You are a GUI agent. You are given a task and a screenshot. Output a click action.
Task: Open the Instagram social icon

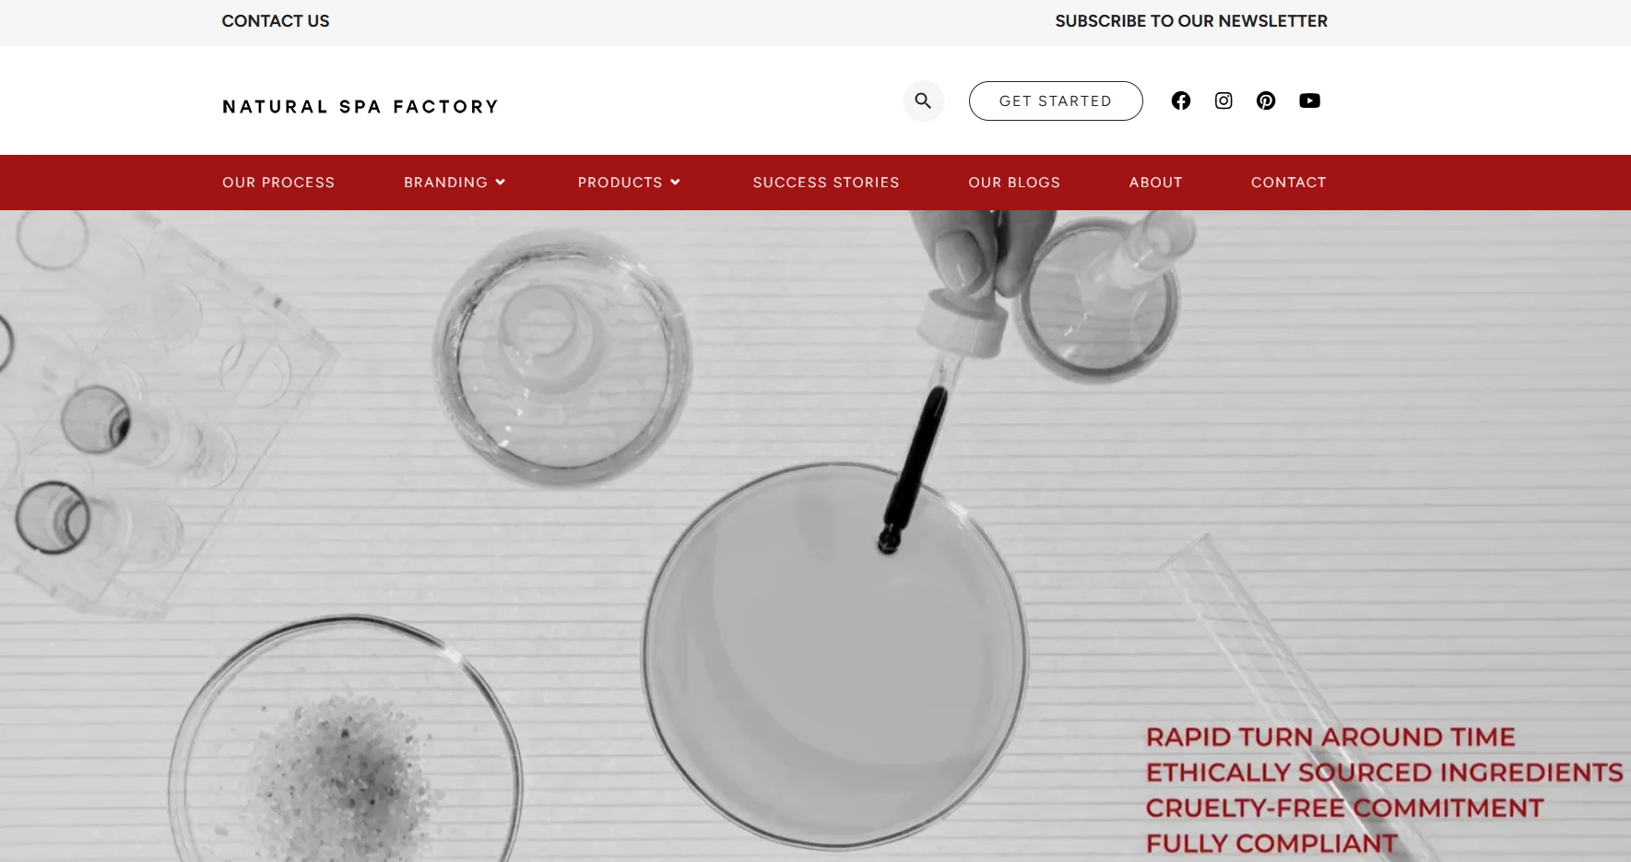[1223, 100]
